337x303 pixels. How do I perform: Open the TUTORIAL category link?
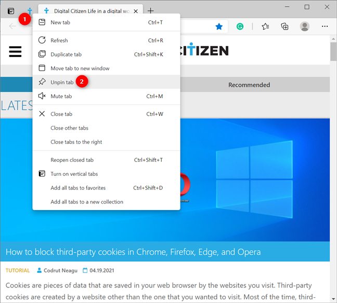click(x=18, y=270)
